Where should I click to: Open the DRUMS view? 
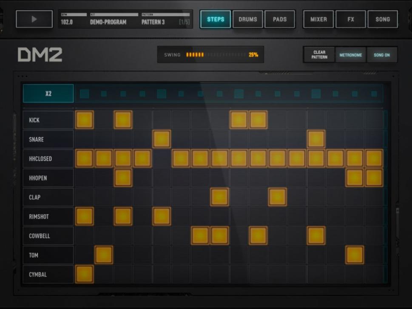[x=248, y=19]
